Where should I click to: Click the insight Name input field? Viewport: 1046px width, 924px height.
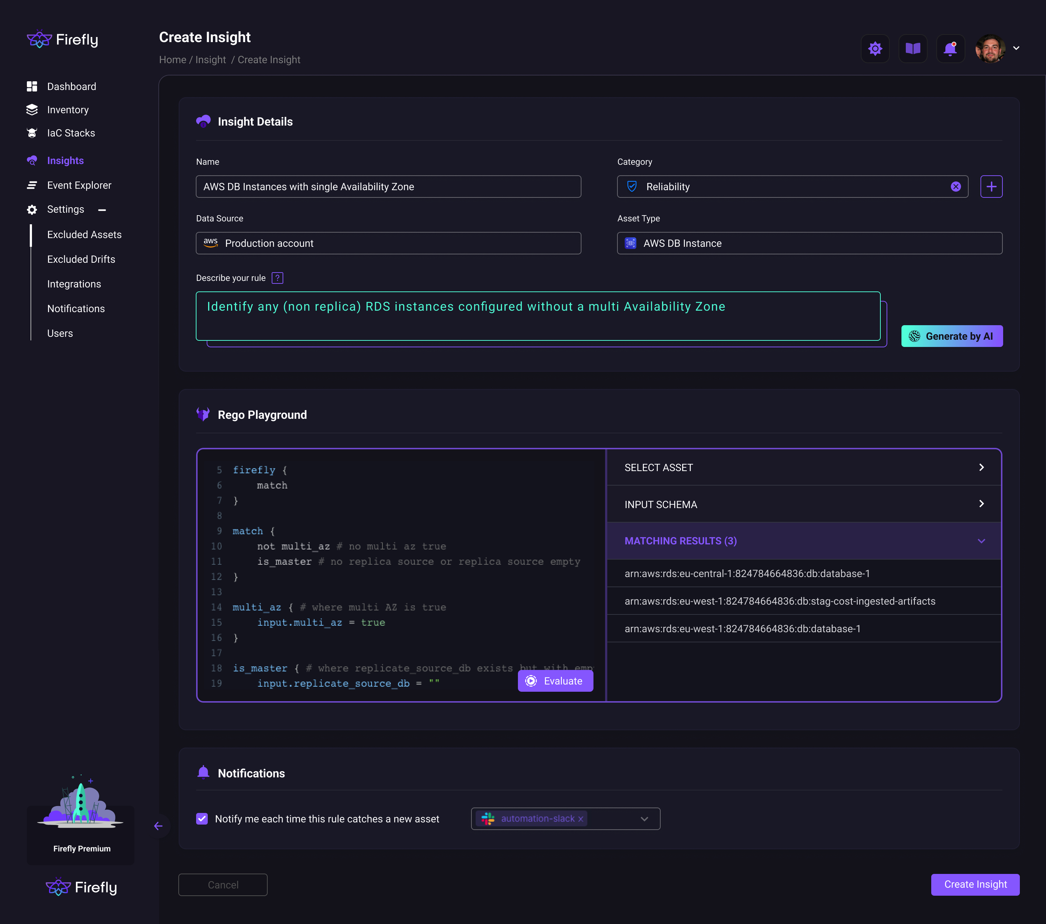[388, 187]
